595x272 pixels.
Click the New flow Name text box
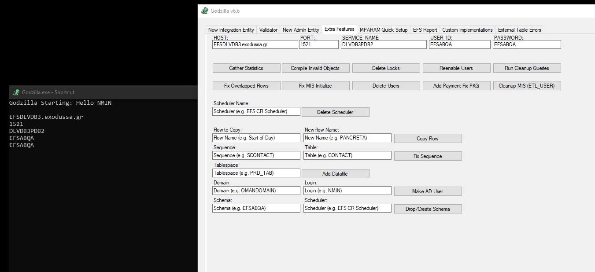pyautogui.click(x=347, y=138)
